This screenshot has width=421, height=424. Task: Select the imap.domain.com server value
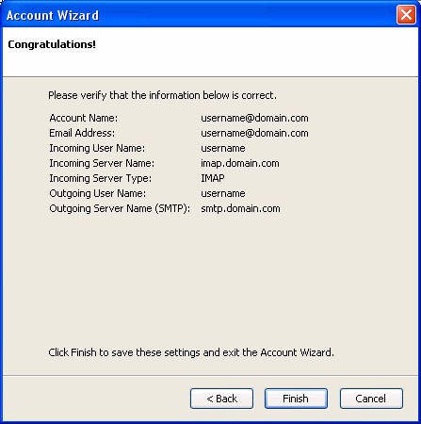[240, 163]
